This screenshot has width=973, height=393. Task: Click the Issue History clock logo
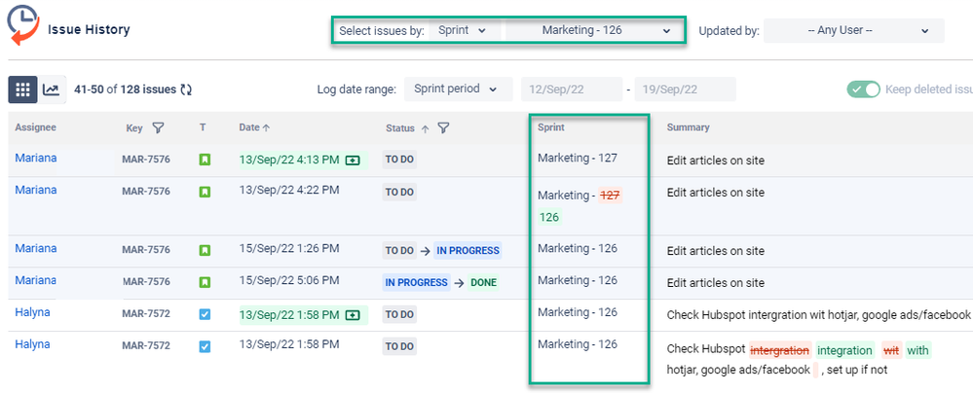23,24
